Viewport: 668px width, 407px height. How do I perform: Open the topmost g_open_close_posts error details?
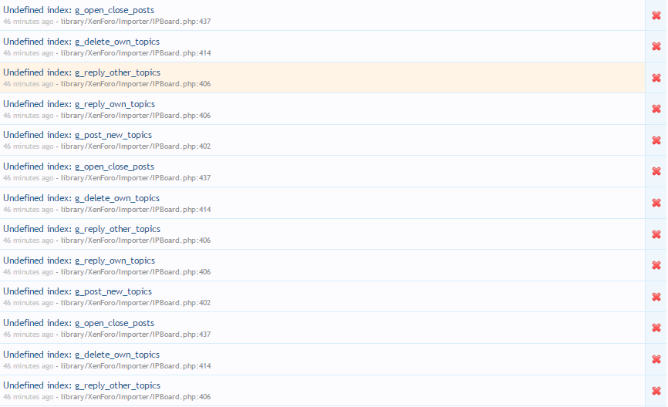point(114,10)
